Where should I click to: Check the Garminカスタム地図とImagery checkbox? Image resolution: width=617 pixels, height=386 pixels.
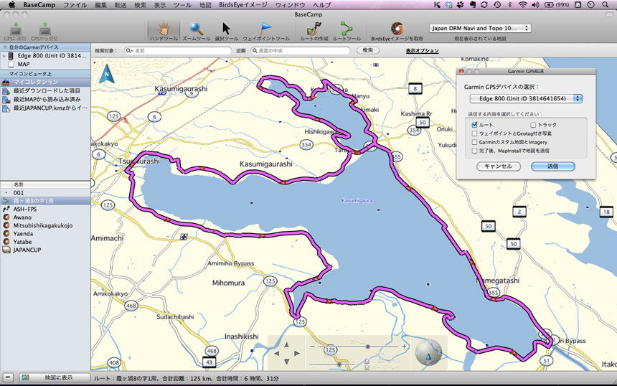coord(474,142)
